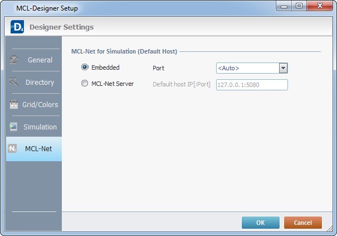Open the Port <Auto> combo box
Image resolution: width=337 pixels, height=236 pixels.
pos(247,68)
